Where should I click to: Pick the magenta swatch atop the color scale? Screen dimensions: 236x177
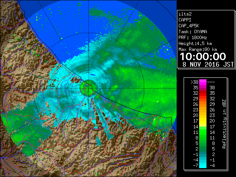click(203, 82)
